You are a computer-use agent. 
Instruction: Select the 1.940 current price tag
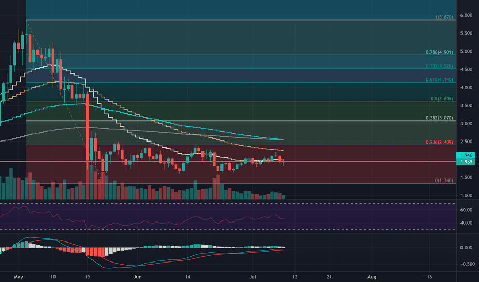(466, 155)
